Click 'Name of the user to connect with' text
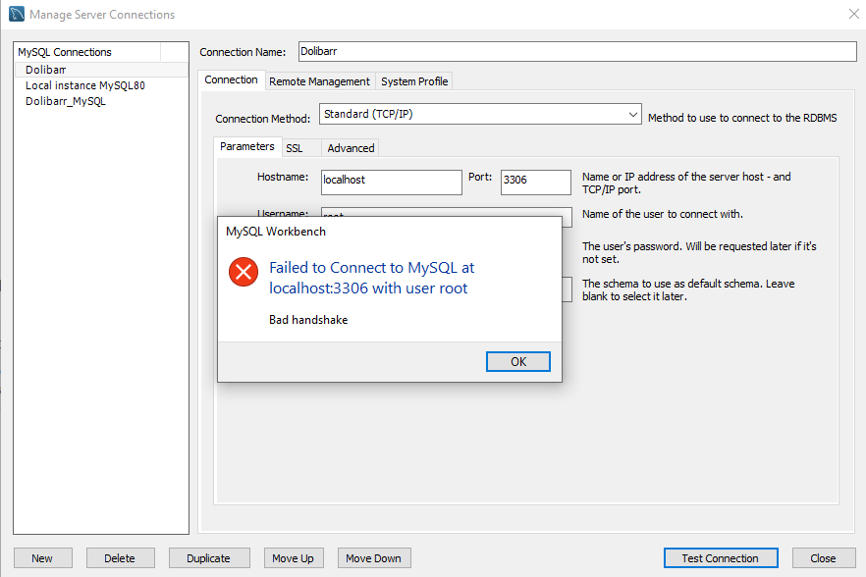866x577 pixels. [662, 214]
